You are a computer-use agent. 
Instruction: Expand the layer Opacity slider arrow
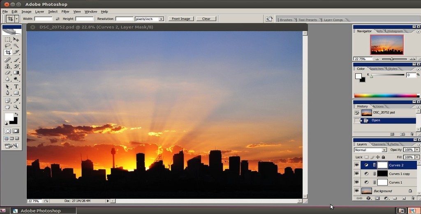click(x=417, y=150)
